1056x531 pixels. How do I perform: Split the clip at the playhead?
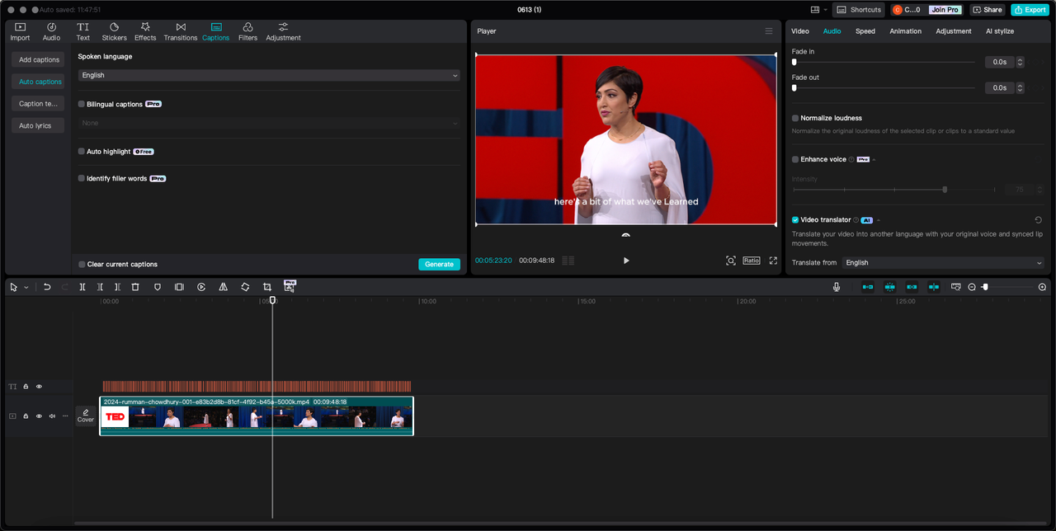tap(82, 287)
